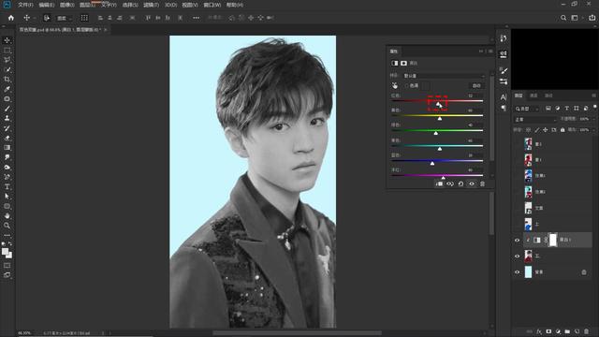Click the layer mask icon in Properties header
Screen dimensions: 599x337
403,63
